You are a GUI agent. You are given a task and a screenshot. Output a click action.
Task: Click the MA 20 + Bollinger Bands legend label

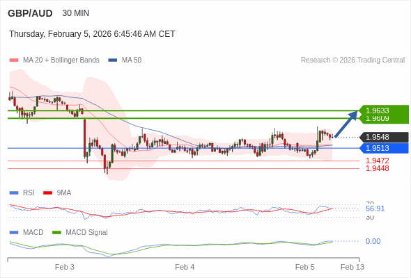tap(61, 60)
